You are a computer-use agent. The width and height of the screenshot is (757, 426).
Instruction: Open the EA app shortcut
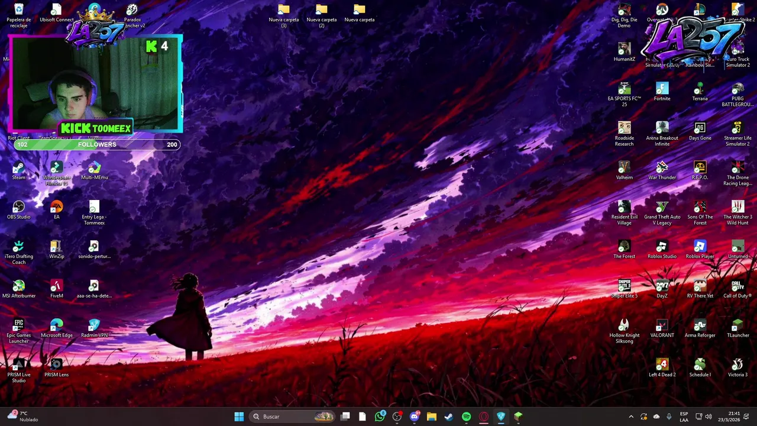coord(57,211)
